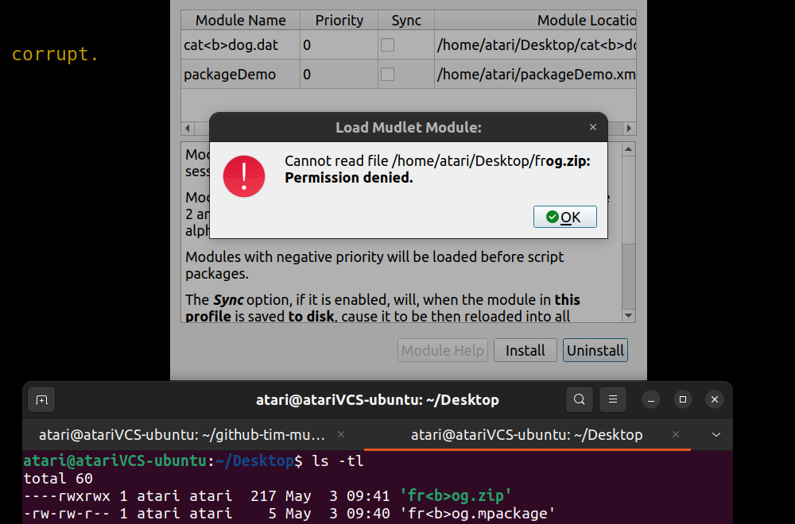Maximize the terminal window
The width and height of the screenshot is (795, 524).
(683, 400)
